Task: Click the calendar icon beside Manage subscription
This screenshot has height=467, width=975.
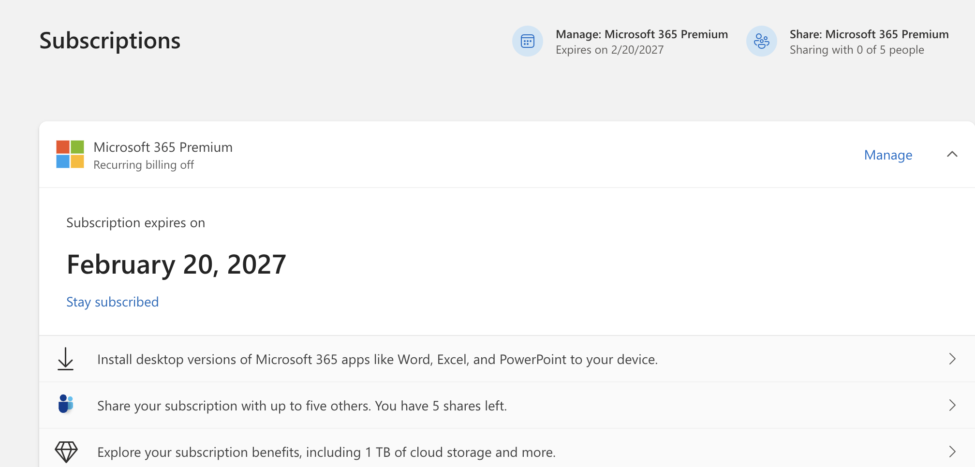Action: (527, 41)
